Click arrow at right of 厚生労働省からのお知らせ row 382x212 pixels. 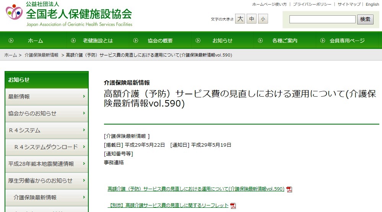coord(84,180)
